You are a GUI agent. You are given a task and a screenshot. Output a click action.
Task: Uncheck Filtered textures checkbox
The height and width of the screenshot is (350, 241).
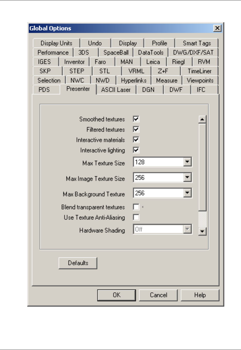136,129
